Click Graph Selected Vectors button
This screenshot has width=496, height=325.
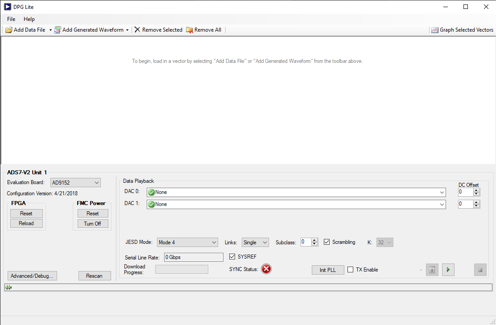462,30
